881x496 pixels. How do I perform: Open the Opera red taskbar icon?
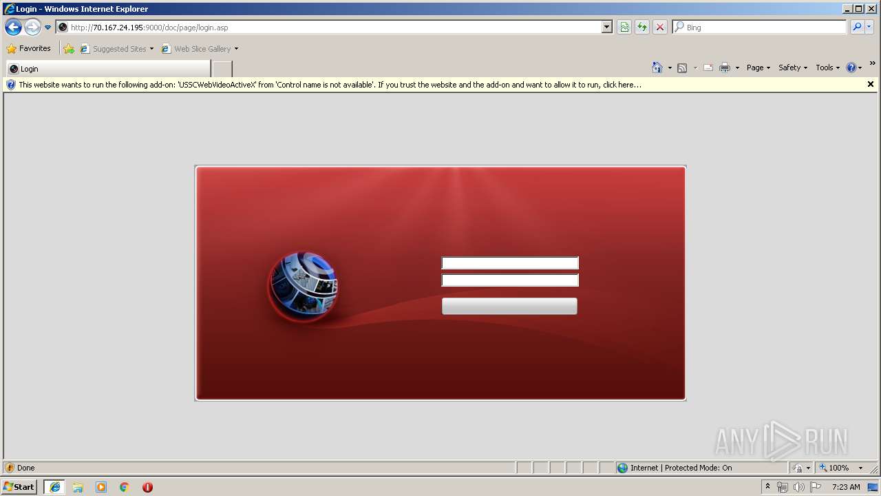click(147, 487)
